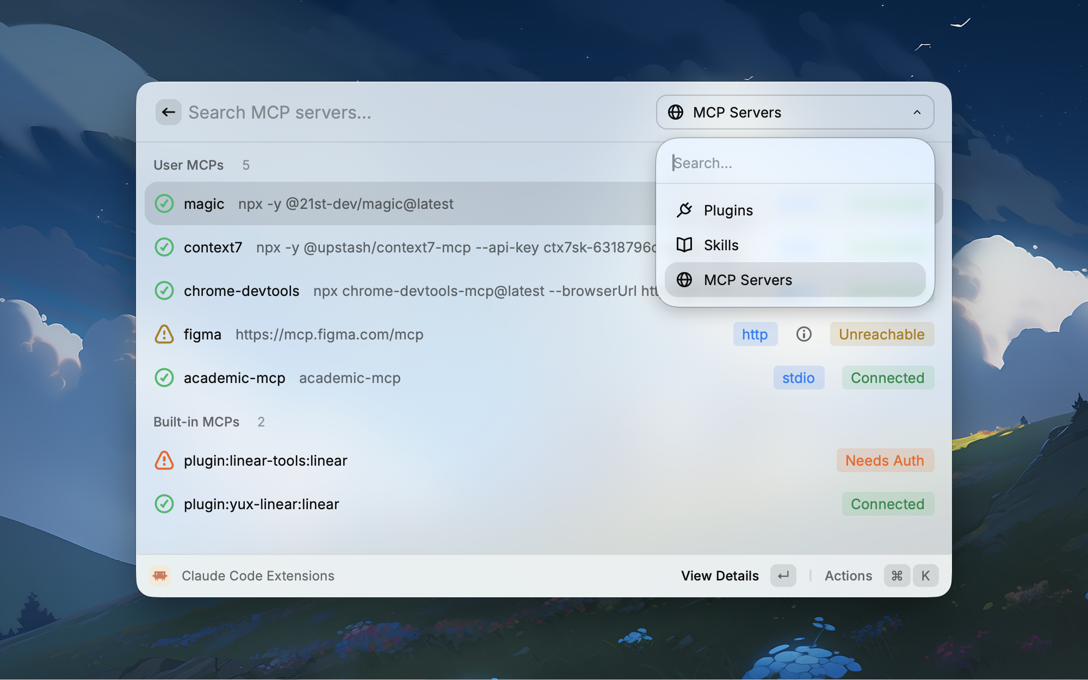Toggle the check icon beside chrome-devtools
1088x680 pixels.
[x=164, y=290]
